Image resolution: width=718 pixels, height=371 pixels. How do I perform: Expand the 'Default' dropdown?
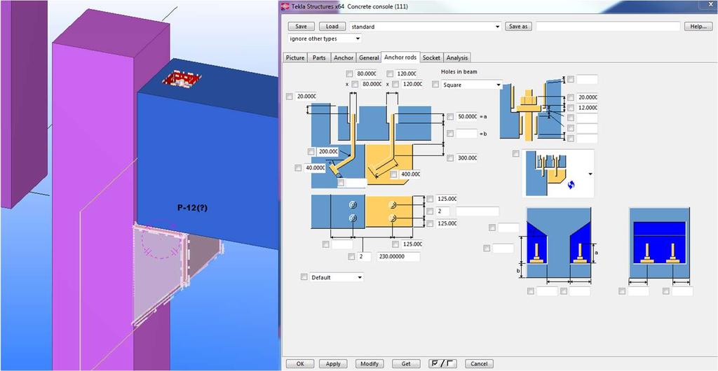[337, 277]
